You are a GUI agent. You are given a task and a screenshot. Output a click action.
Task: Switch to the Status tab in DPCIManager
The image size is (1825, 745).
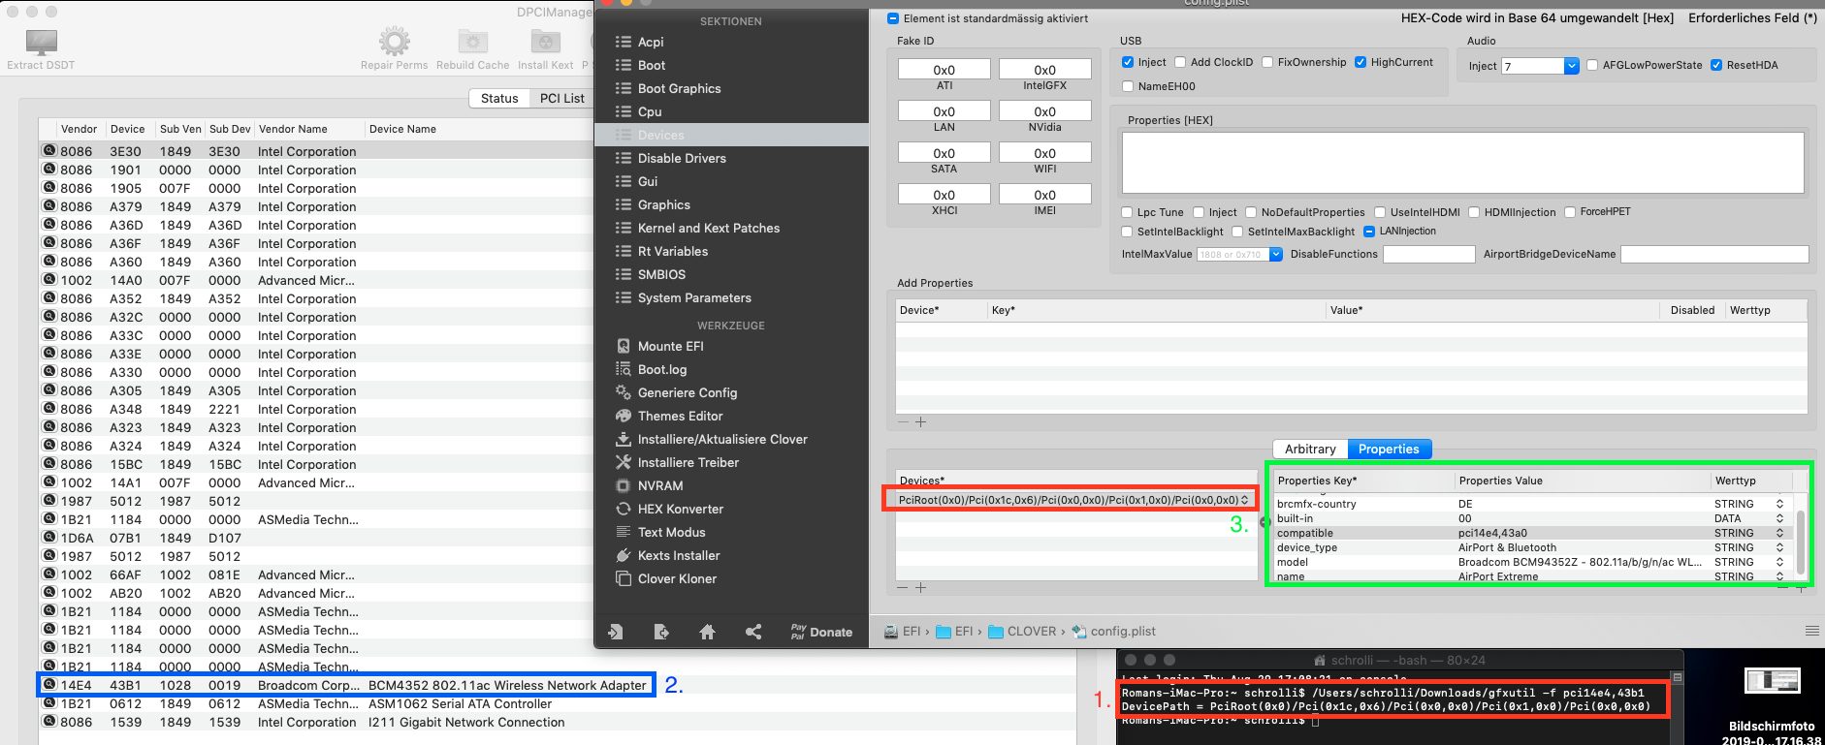[x=499, y=98]
